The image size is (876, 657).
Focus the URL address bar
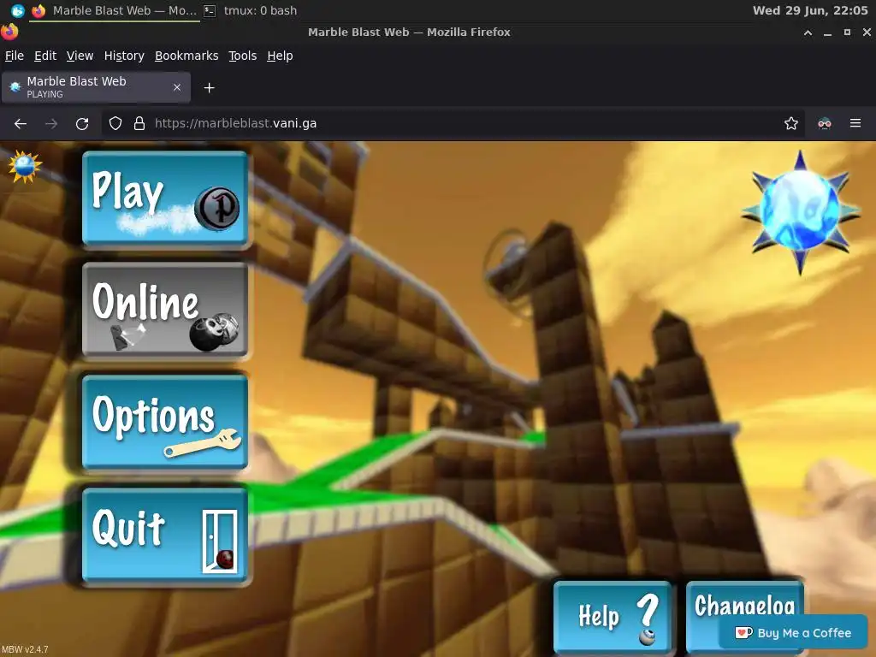click(x=453, y=123)
